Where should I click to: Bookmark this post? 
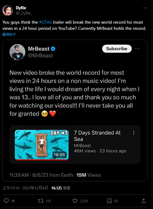click(109, 201)
